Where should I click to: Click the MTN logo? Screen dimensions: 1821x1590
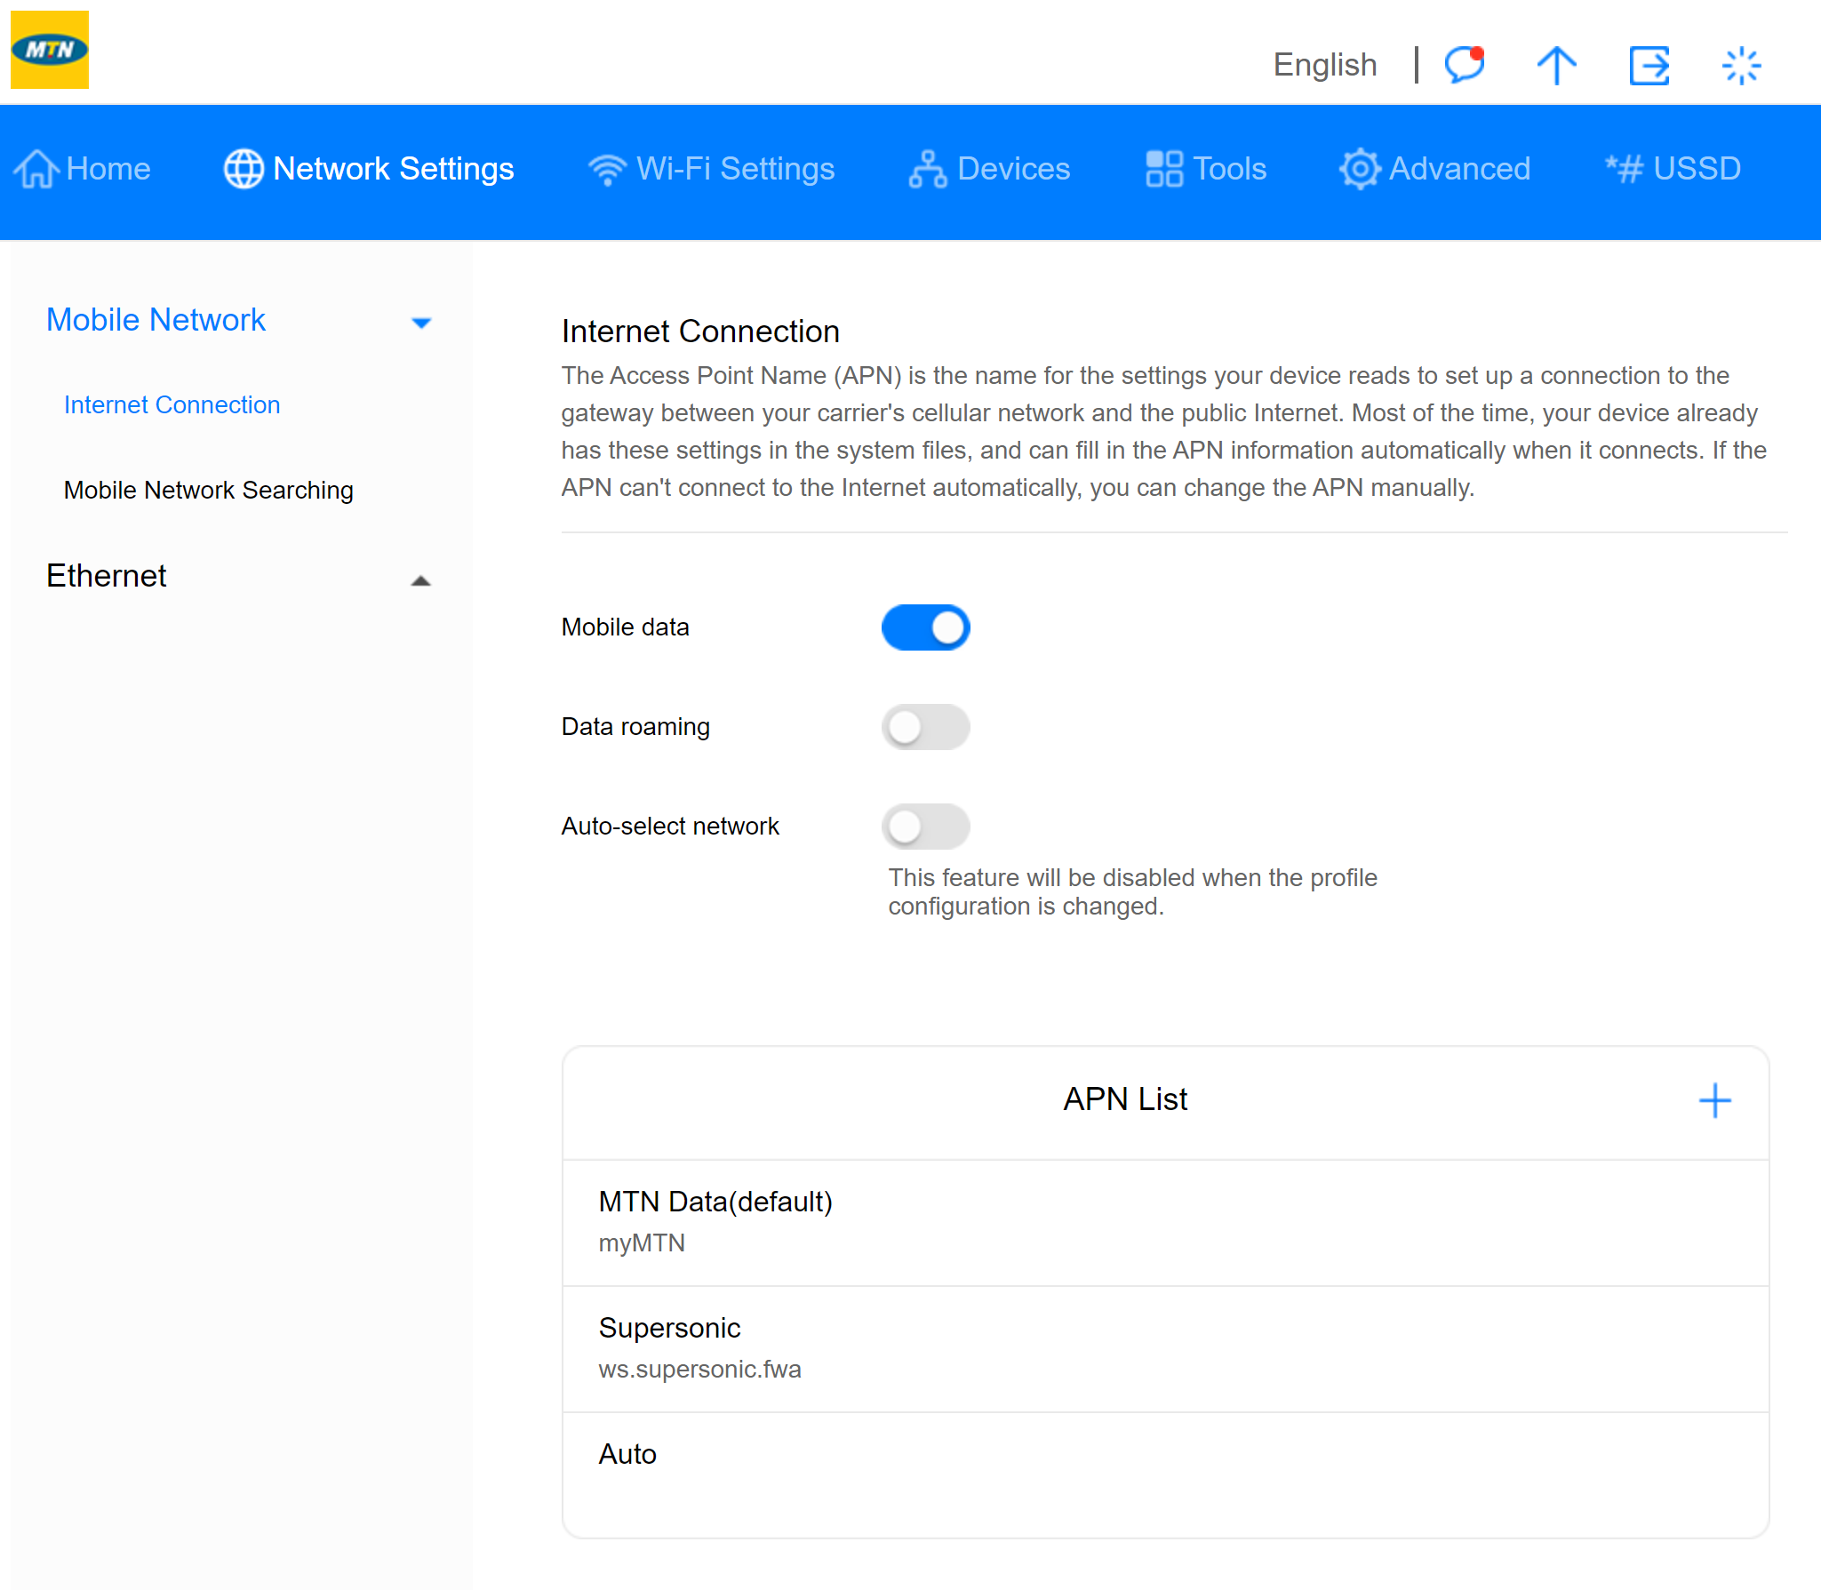[x=50, y=50]
